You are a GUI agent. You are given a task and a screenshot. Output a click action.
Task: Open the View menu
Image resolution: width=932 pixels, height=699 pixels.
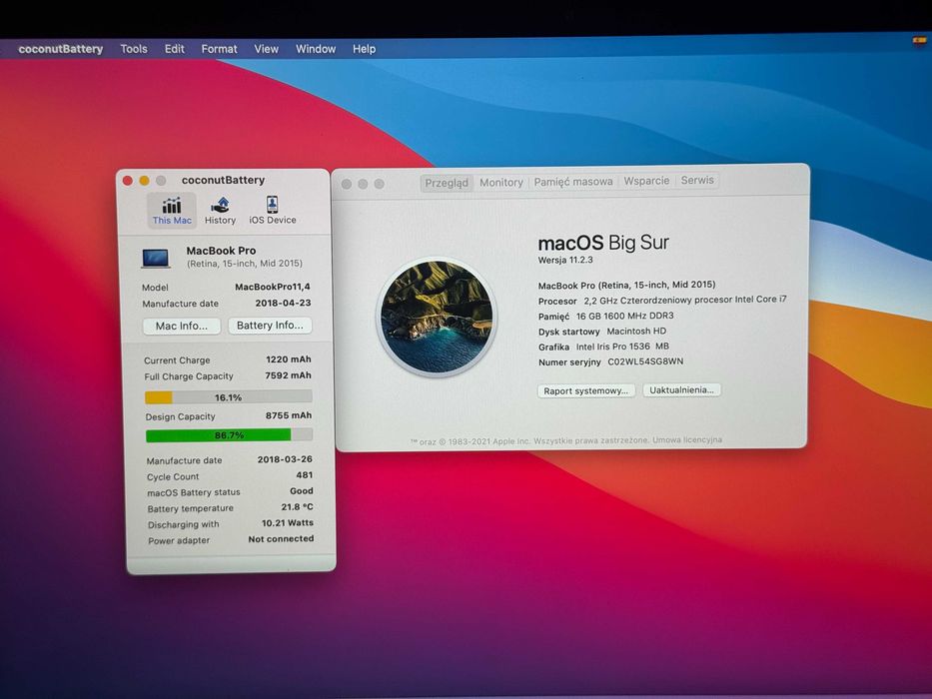[267, 49]
